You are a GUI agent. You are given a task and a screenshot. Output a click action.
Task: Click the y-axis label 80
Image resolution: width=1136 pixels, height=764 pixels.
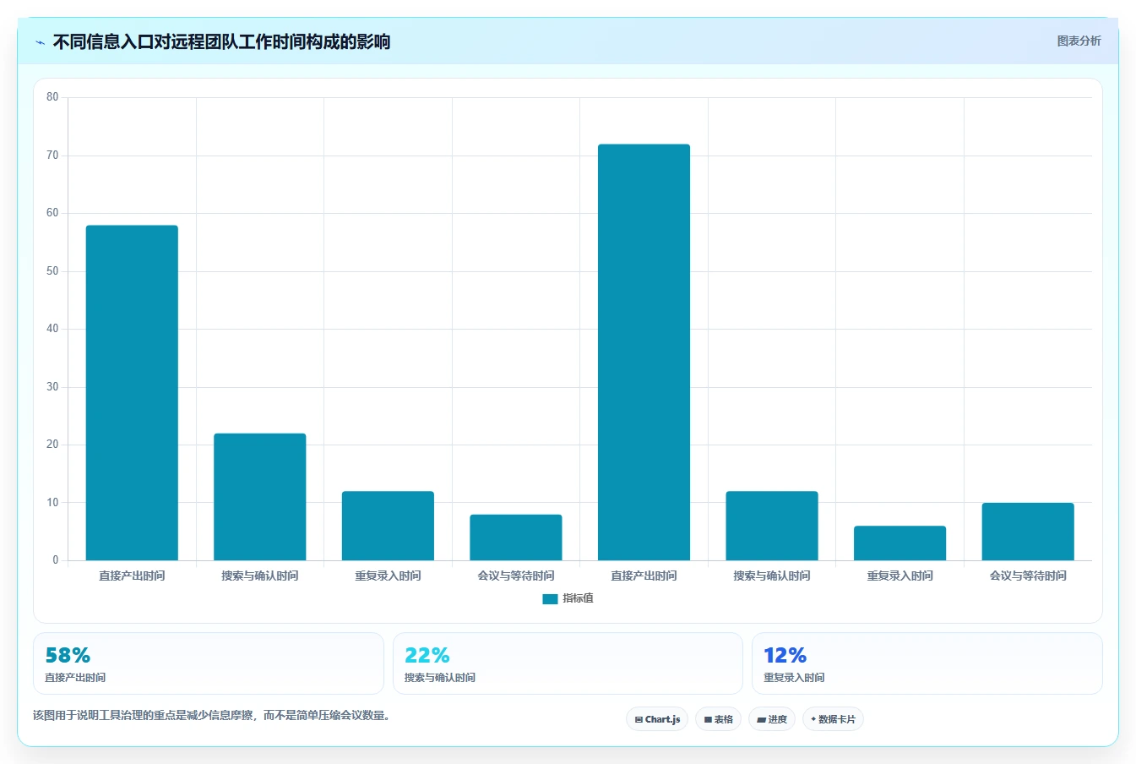(52, 97)
